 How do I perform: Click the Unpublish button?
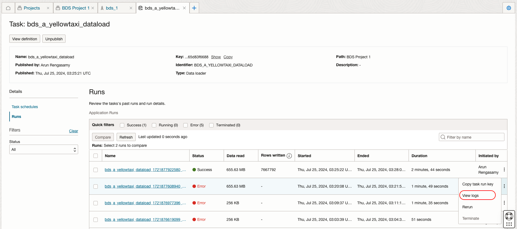tap(54, 39)
